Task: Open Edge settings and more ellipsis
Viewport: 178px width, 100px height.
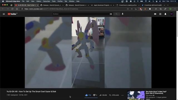Action: pos(175,9)
